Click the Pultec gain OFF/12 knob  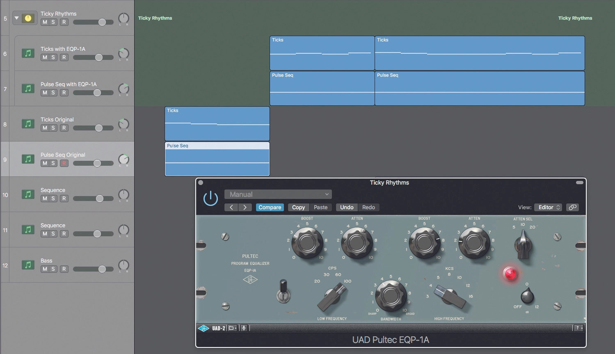click(527, 295)
